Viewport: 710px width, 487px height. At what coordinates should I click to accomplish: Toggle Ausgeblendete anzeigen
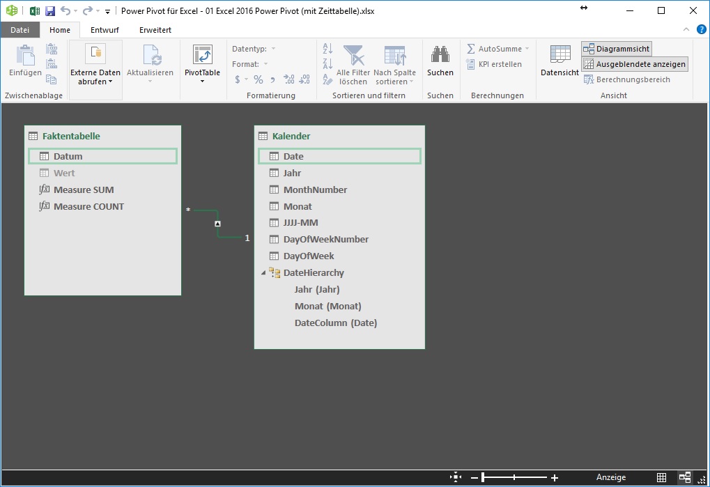click(634, 63)
